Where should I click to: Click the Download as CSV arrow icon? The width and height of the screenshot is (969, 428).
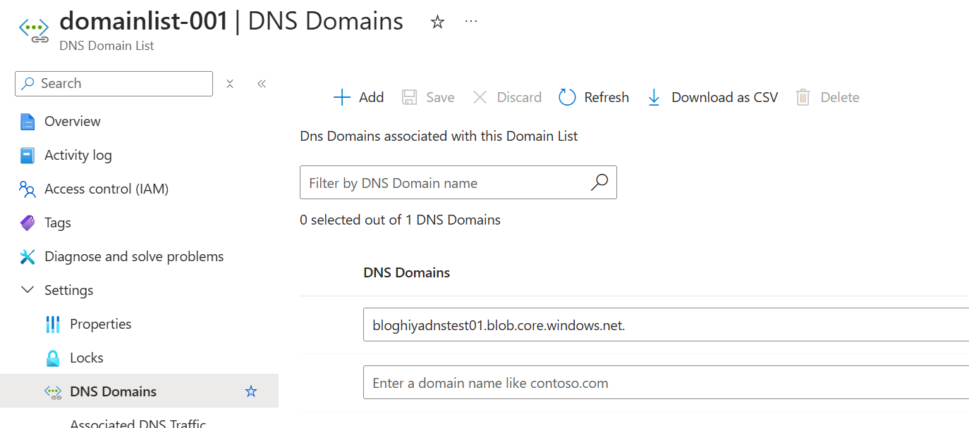[x=654, y=97]
